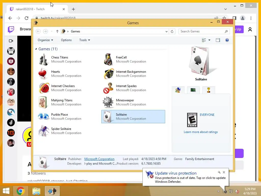The image size is (261, 196).
Task: Select Games Explorer taskbar button
Action: click(52, 191)
